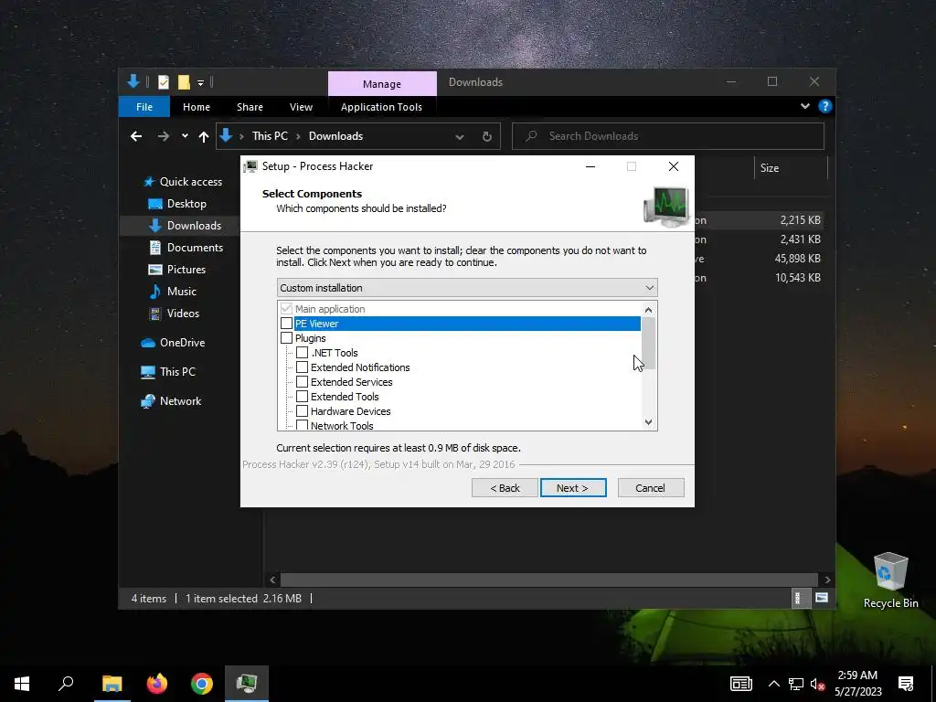Viewport: 936px width, 702px height.
Task: Tick the PE Viewer checkbox
Action: click(x=286, y=324)
